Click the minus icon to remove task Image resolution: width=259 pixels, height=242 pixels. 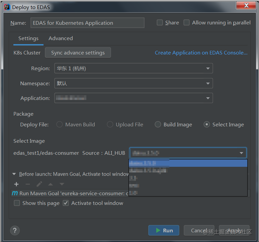tap(28, 184)
